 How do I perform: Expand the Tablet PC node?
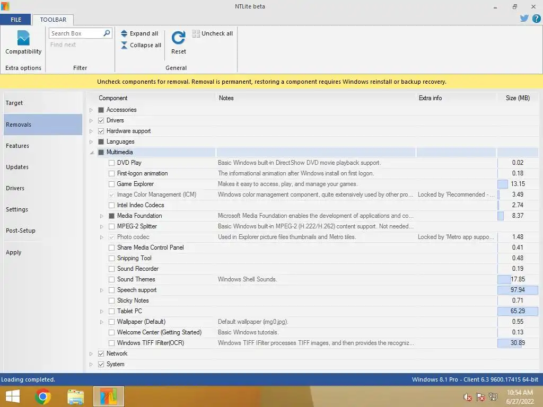point(101,312)
